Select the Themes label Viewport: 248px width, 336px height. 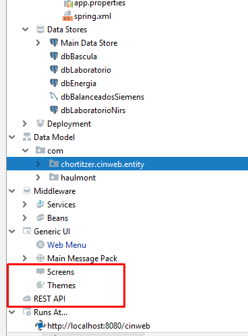coord(61,285)
